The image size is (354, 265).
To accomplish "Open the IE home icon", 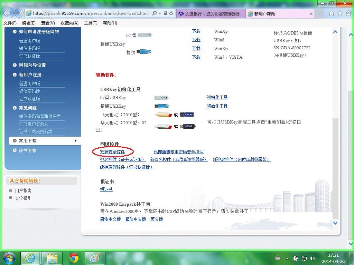I will click(x=331, y=13).
